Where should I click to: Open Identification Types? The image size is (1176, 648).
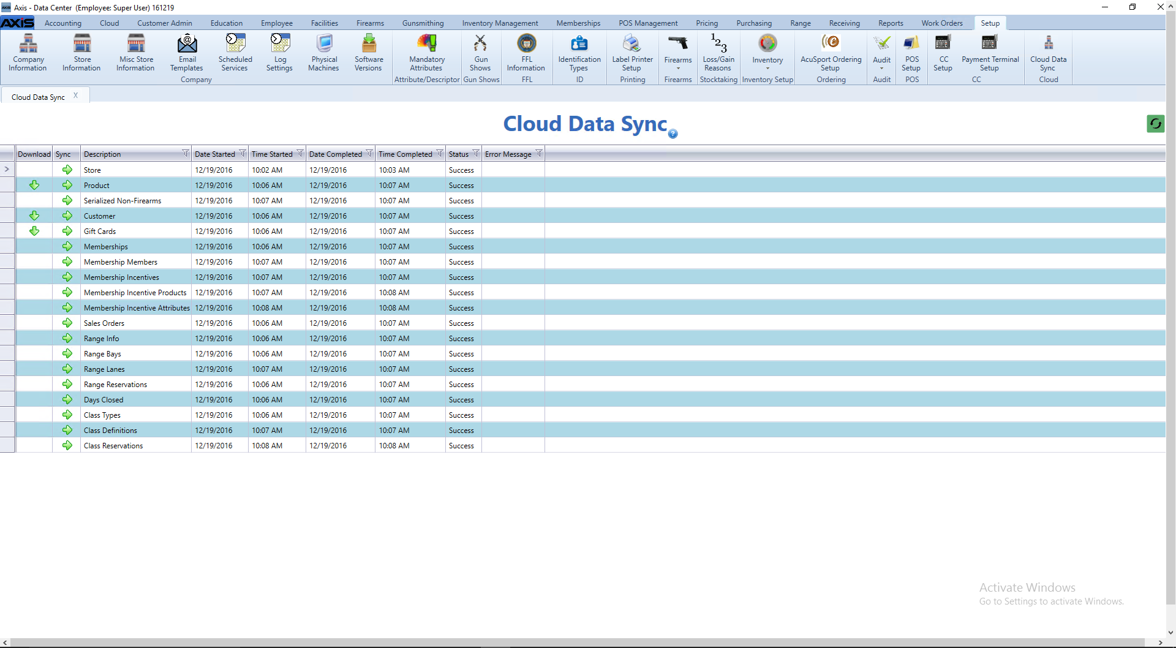pos(579,53)
